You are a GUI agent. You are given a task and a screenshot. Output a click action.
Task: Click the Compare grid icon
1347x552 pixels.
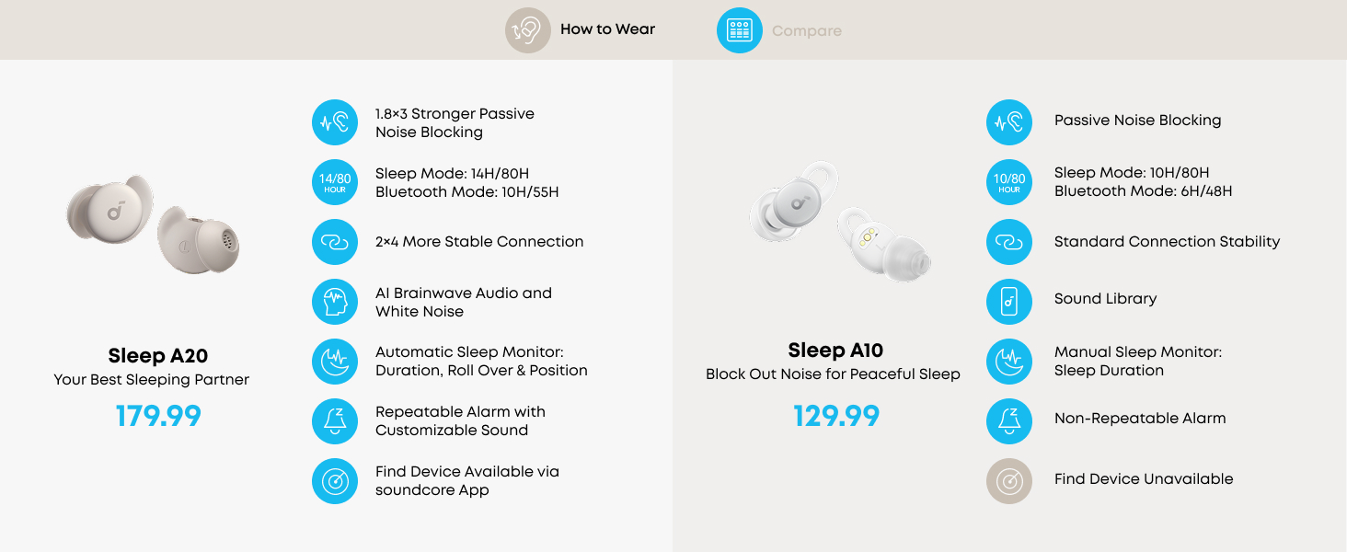point(739,30)
